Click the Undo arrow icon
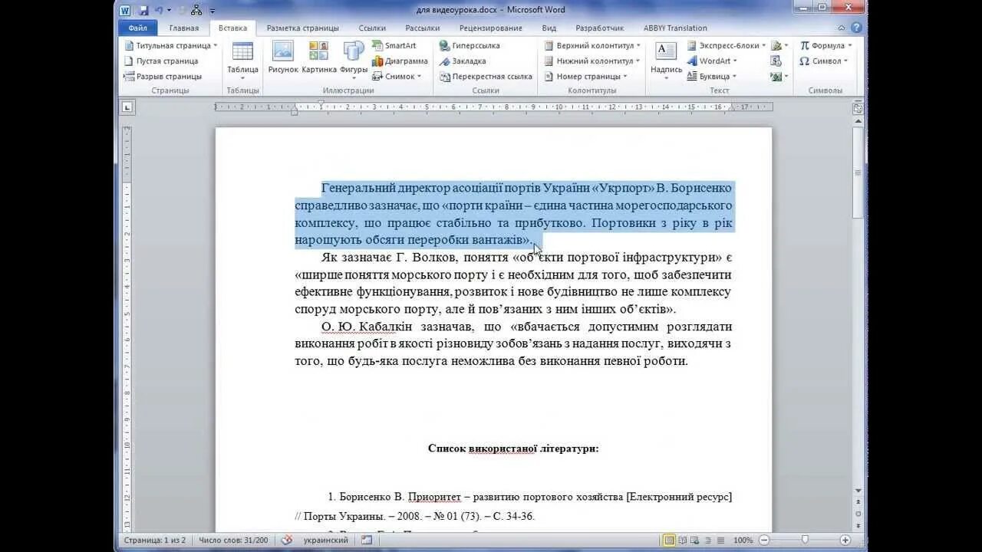This screenshot has height=552, width=982. click(x=159, y=10)
